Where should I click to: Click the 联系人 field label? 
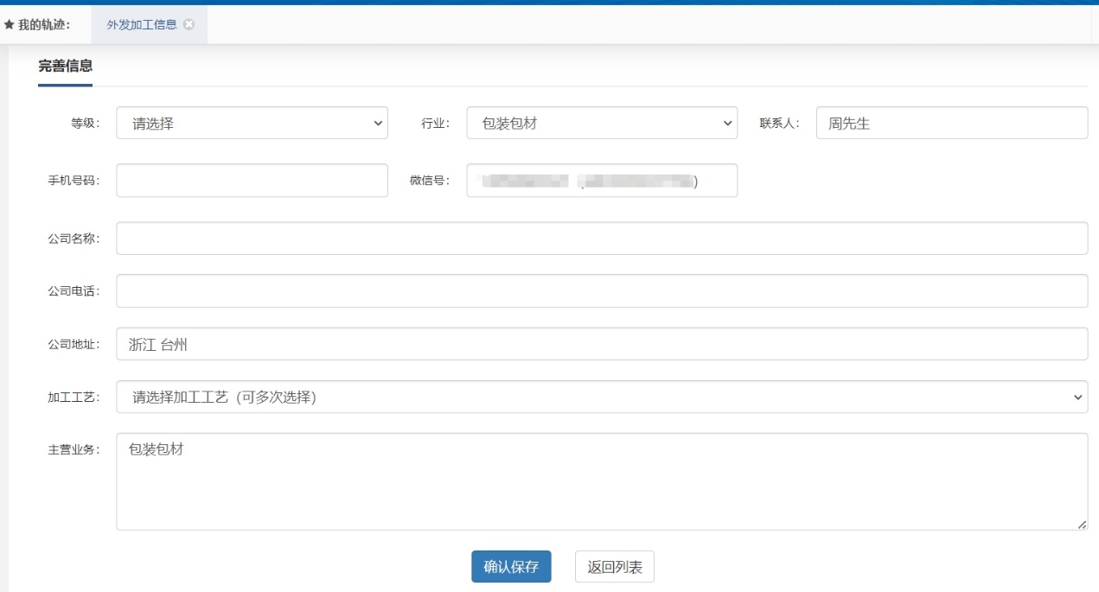point(780,124)
